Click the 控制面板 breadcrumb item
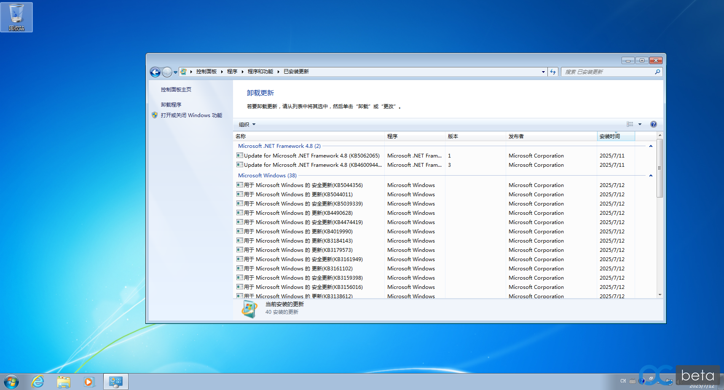 206,72
